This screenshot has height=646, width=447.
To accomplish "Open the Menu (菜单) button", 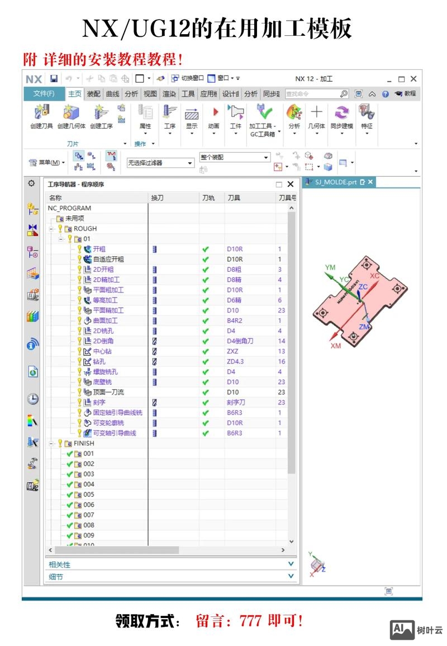I will pos(47,163).
